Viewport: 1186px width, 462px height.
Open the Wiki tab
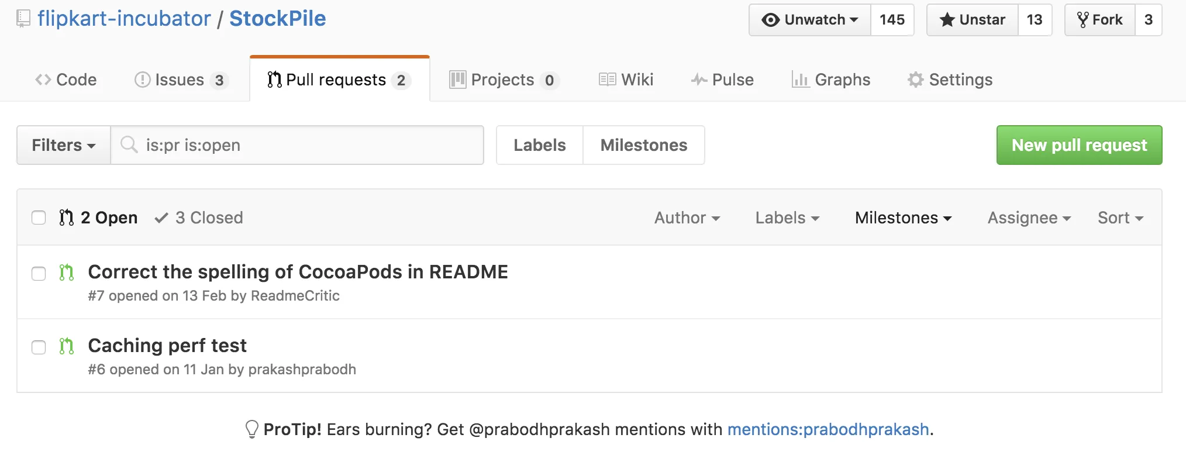[626, 80]
